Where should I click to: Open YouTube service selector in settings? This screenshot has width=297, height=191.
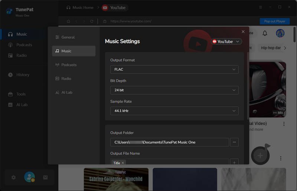pos(226,42)
